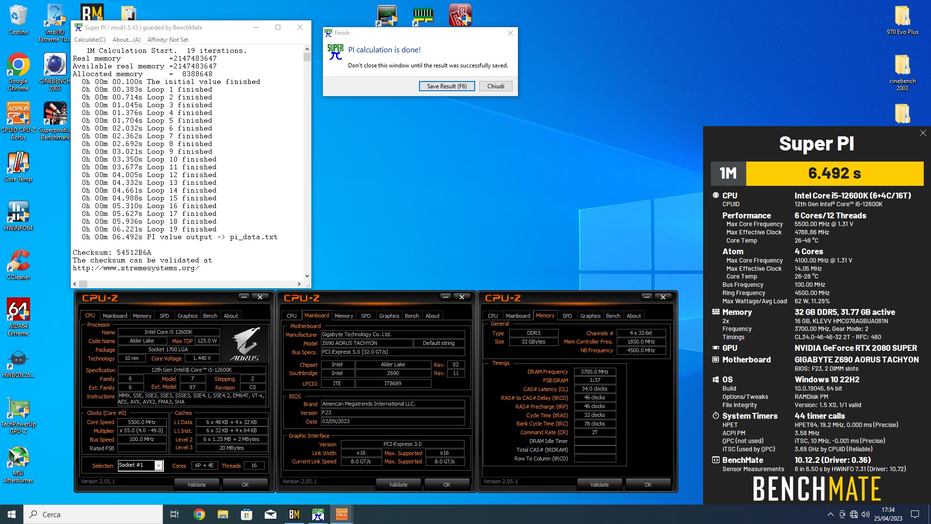The image size is (931, 524).
Task: Open Intel Extreme Tuning desktop icon
Action: click(55, 22)
